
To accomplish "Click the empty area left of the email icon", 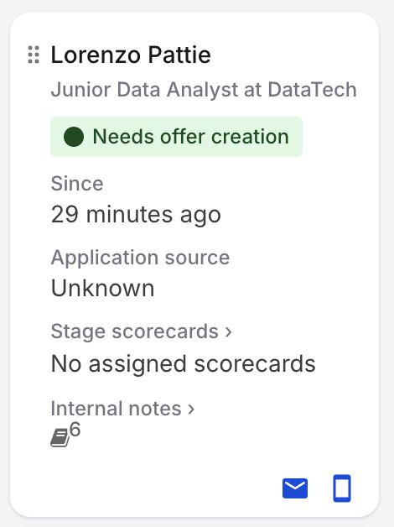I will 161,488.
